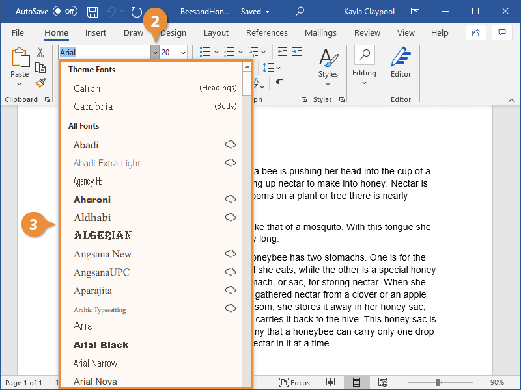Viewport: 521px width, 390px height.
Task: Enable Focus mode in status bar
Action: point(295,382)
